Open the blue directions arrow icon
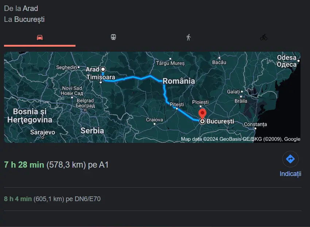310x227 pixels. (x=290, y=159)
